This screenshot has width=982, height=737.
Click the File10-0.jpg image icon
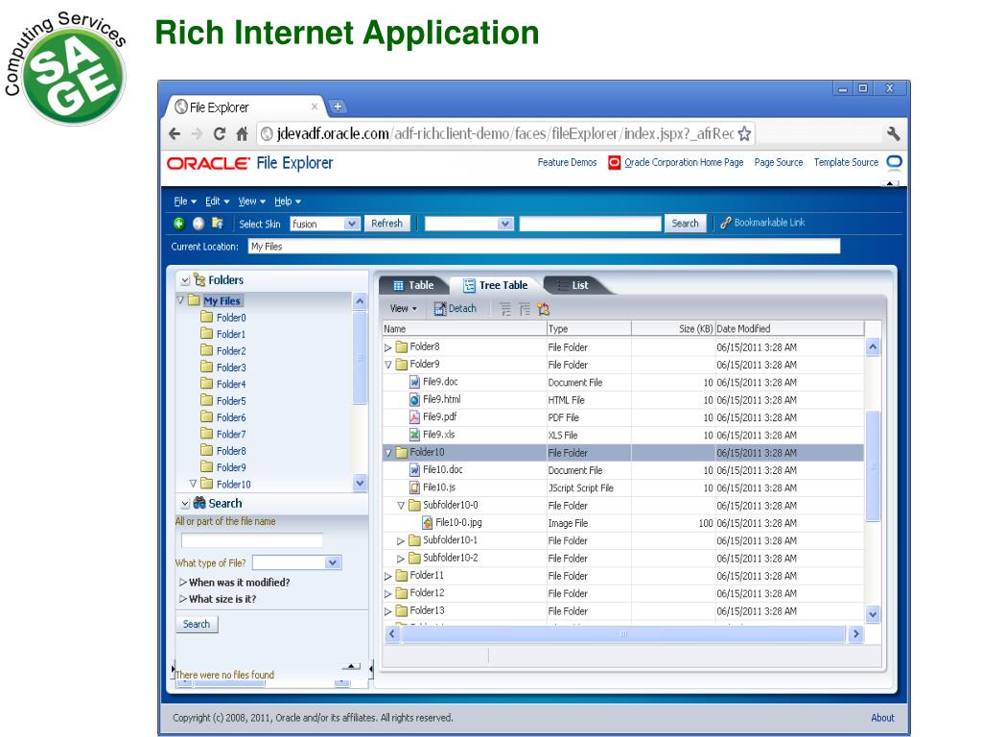427,523
